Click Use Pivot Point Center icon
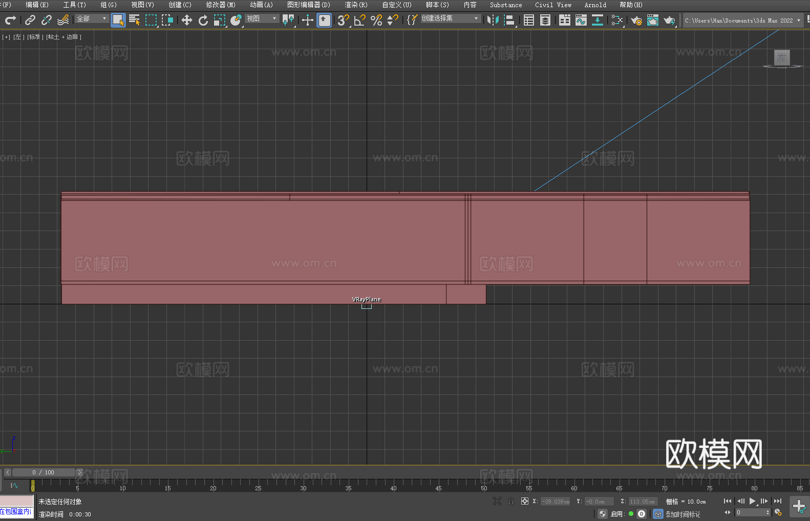 (288, 20)
